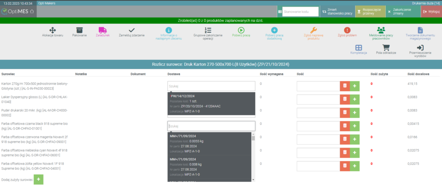Click Wyloguj logout button
The image size is (442, 188).
coord(430,12)
